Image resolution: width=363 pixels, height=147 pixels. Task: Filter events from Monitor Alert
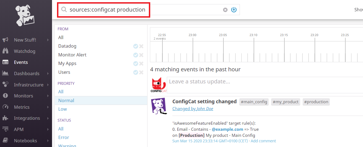[x=72, y=55]
